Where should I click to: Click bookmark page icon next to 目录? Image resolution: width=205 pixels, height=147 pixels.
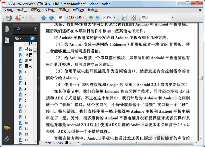click(x=21, y=66)
